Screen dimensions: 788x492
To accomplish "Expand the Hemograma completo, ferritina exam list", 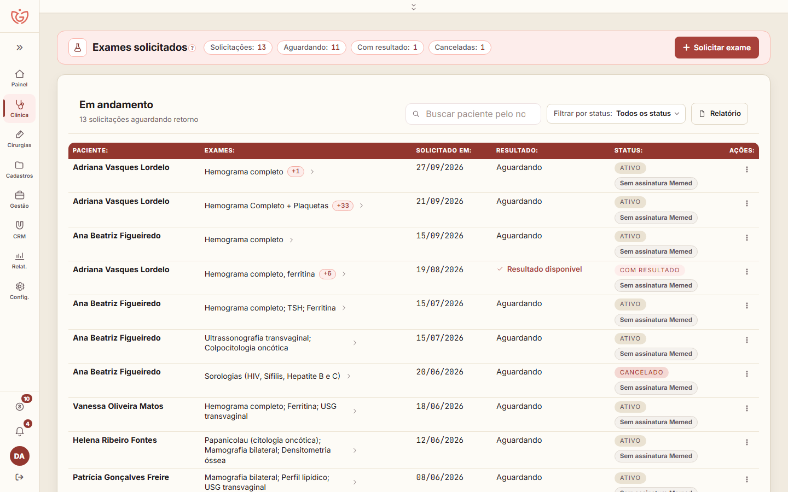I will pos(344,274).
